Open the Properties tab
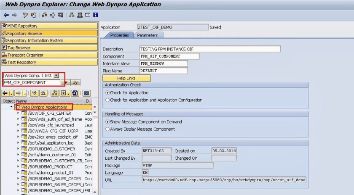The image size is (354, 195). click(x=119, y=35)
